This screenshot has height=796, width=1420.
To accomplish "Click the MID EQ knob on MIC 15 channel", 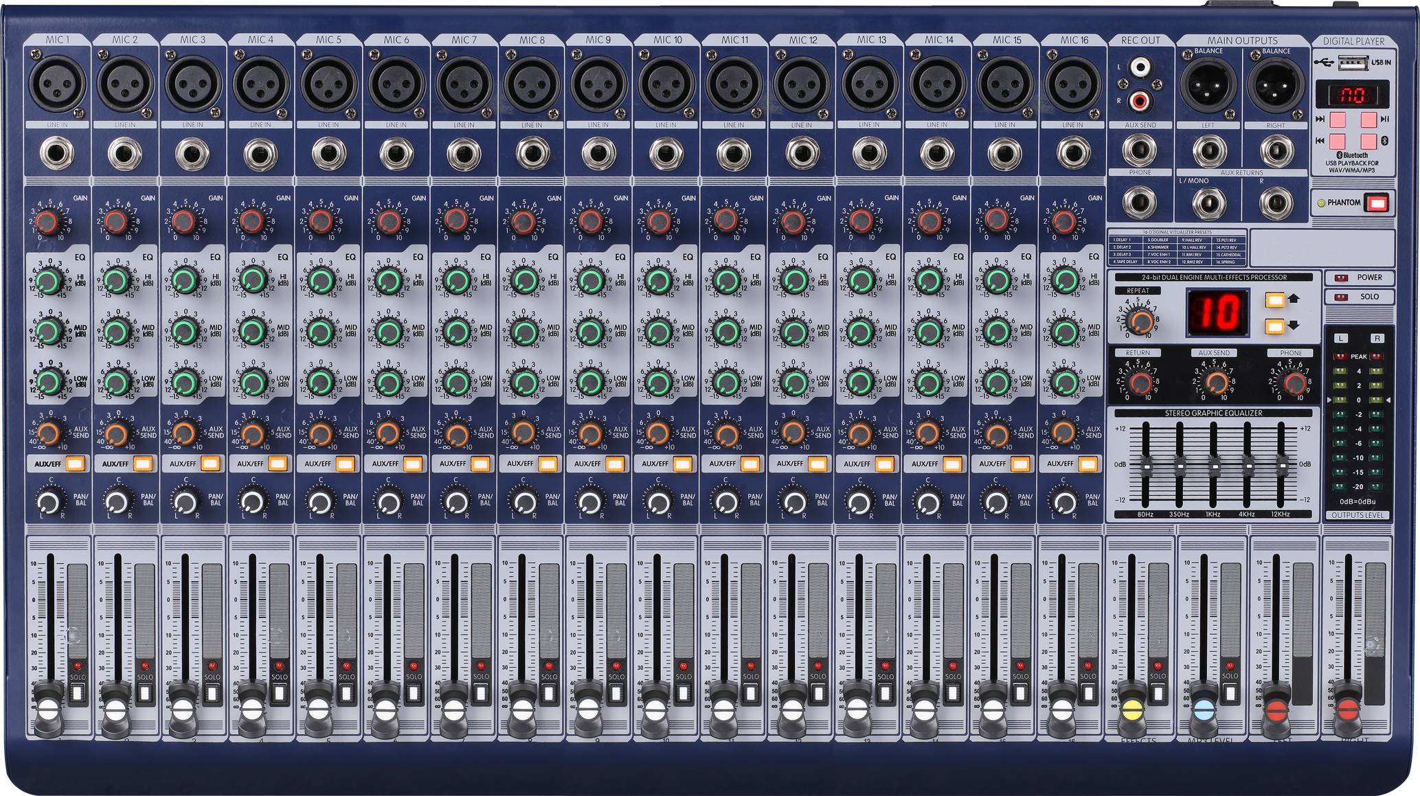I will [996, 332].
